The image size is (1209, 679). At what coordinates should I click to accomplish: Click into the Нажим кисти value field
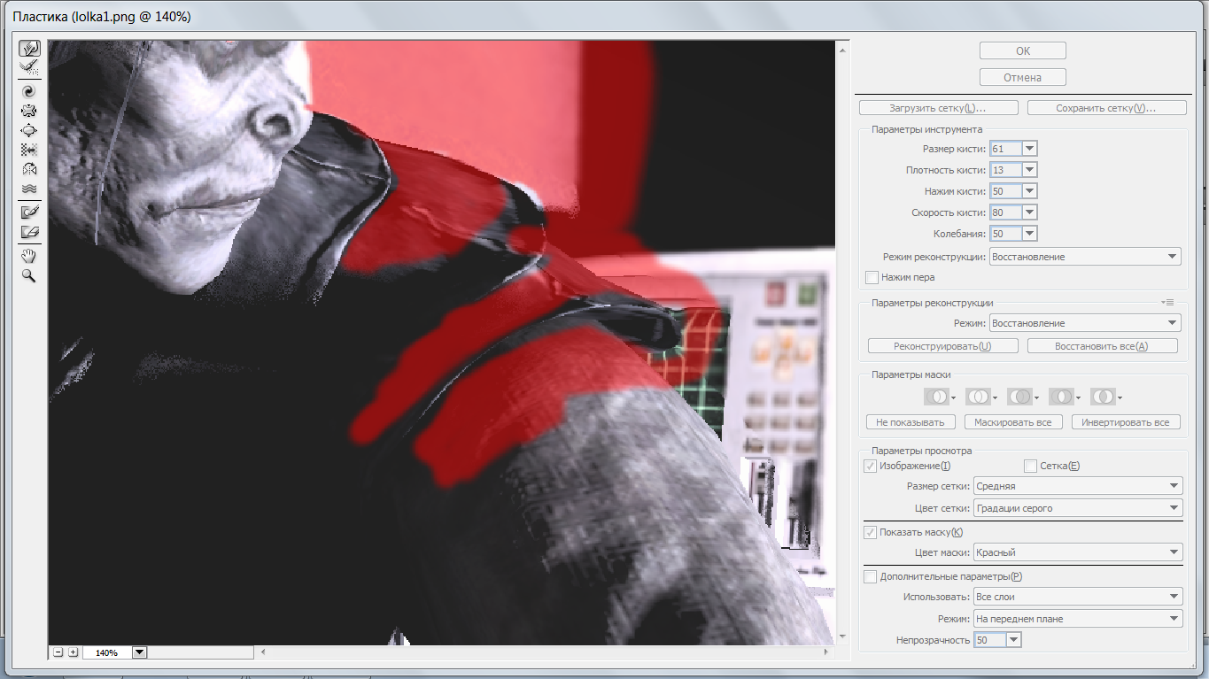(1005, 191)
